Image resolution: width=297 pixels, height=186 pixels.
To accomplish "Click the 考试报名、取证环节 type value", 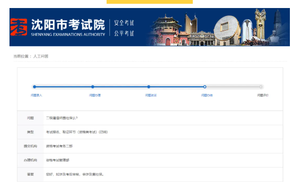I will click(77, 132).
